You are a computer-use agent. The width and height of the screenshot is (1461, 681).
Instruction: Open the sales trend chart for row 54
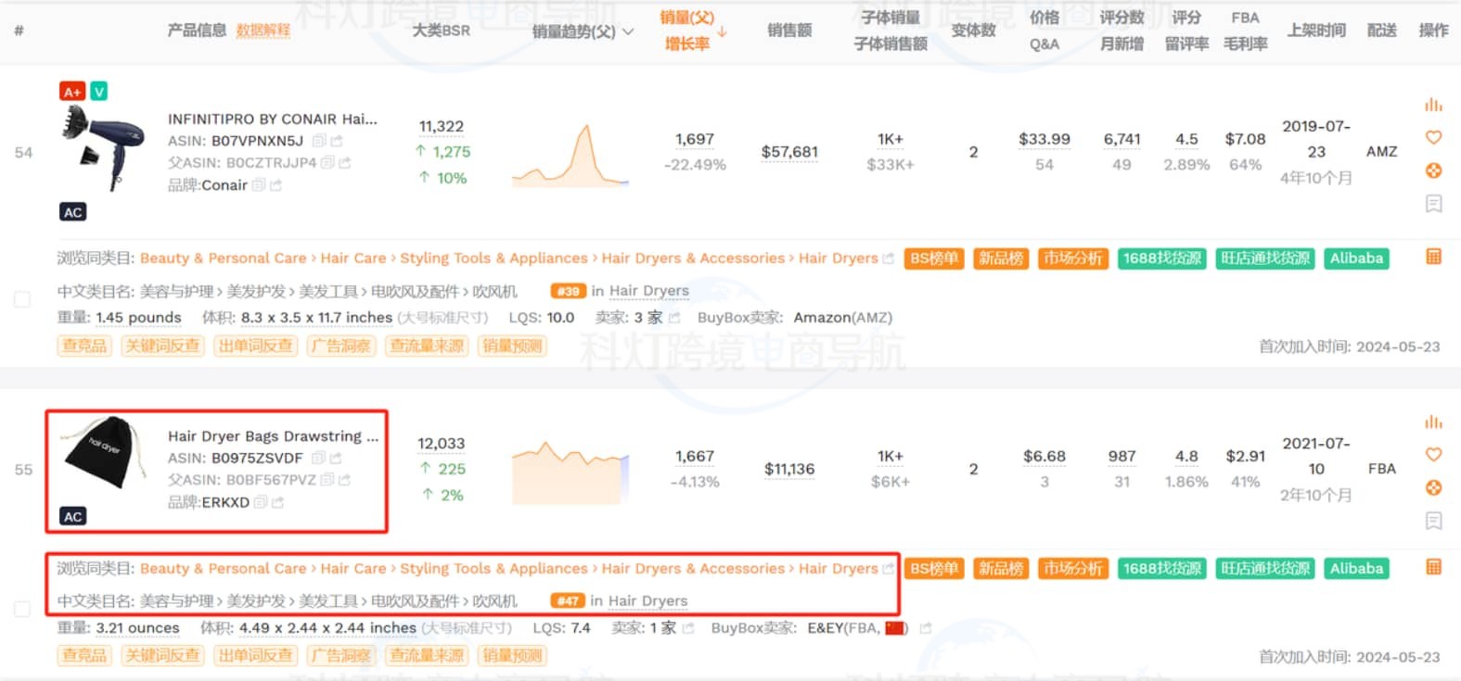pos(570,156)
